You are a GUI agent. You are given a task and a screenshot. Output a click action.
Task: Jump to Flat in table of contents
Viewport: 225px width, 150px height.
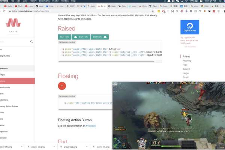[184, 65]
